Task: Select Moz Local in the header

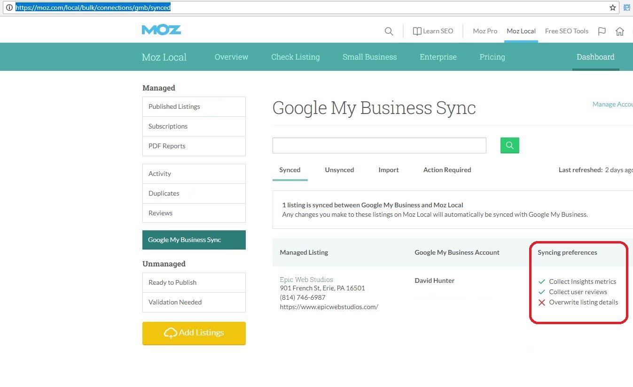Action: coord(521,31)
